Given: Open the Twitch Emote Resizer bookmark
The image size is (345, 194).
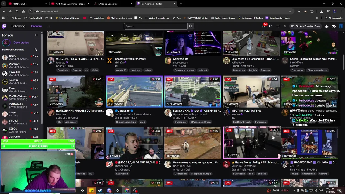Looking at the screenshot, I should coord(223,18).
